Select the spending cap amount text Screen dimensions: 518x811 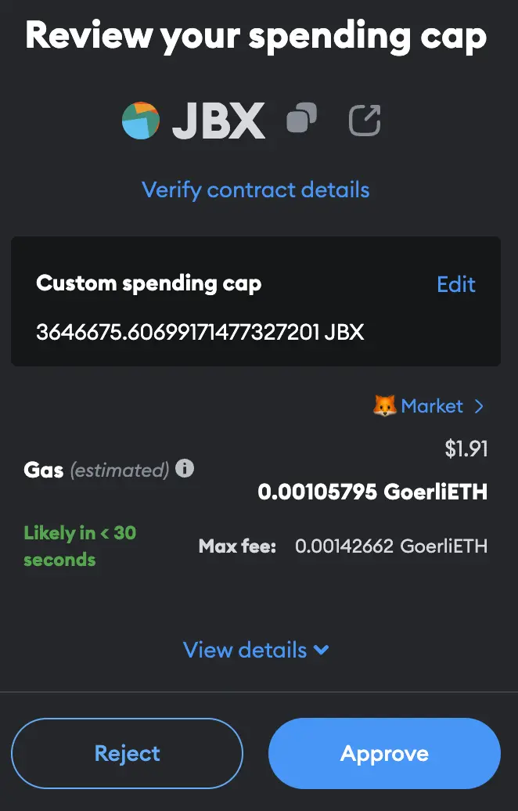[x=200, y=332]
